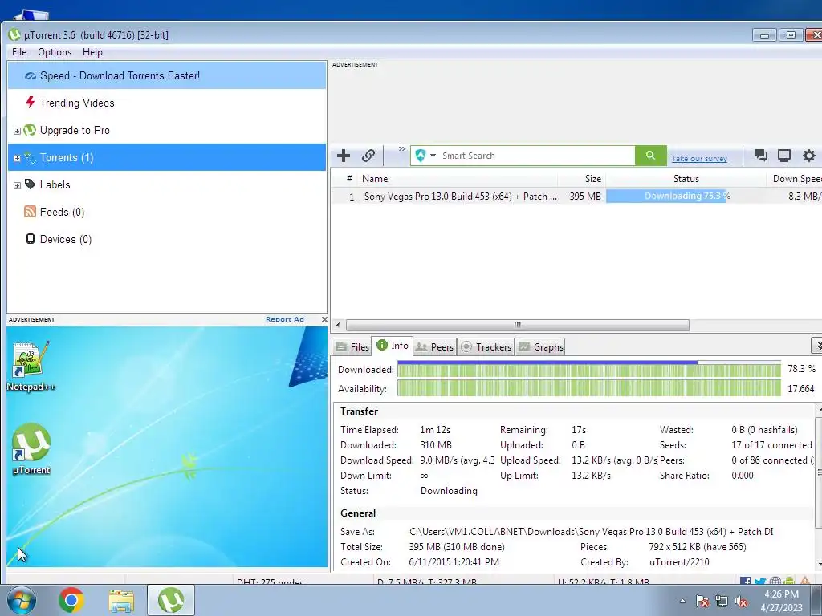
Task: Expand the Upgrade to Pro tree node
Action: coord(17,131)
